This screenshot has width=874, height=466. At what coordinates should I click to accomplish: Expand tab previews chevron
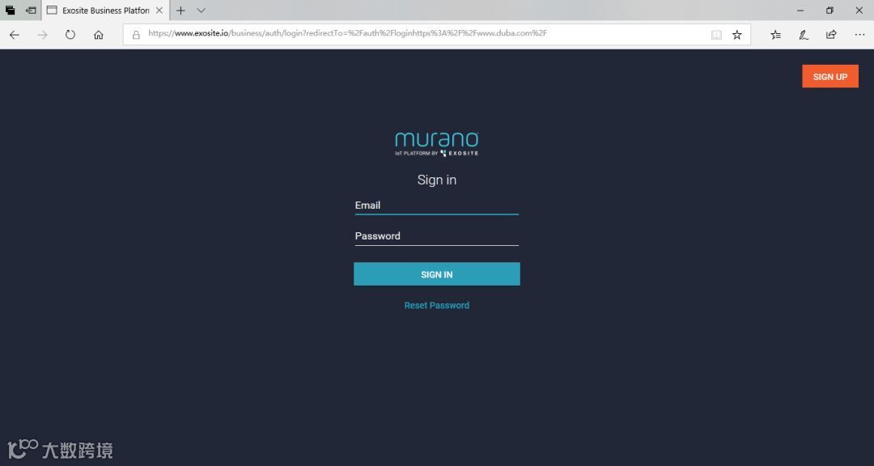202,10
